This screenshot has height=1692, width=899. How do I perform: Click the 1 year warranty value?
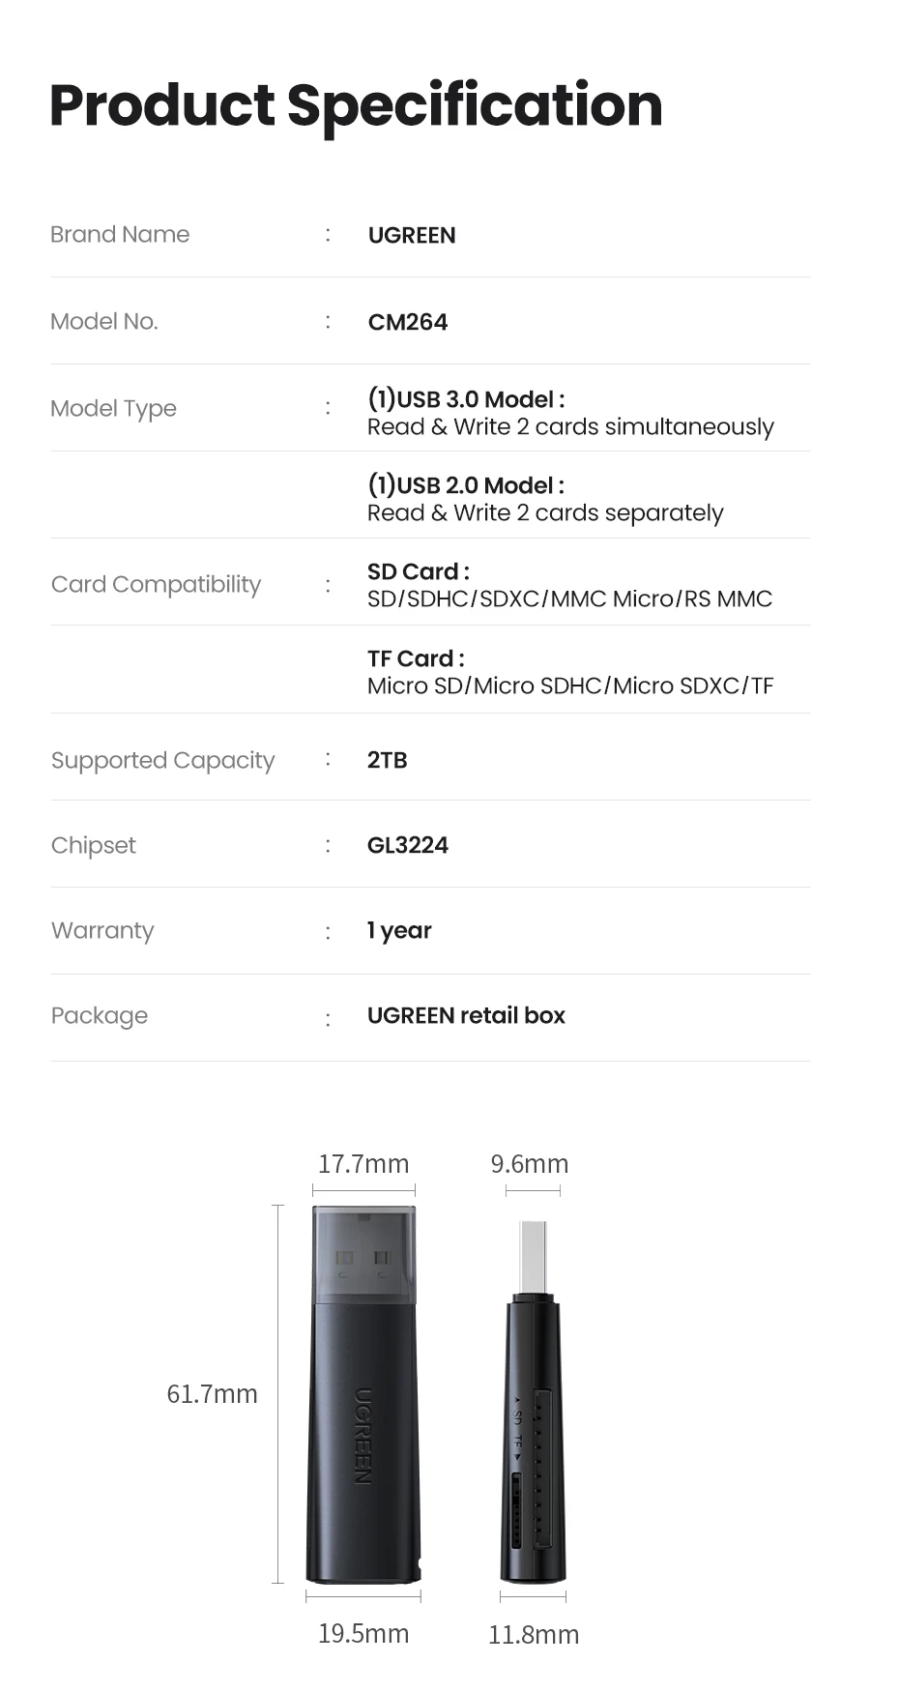pyautogui.click(x=398, y=931)
